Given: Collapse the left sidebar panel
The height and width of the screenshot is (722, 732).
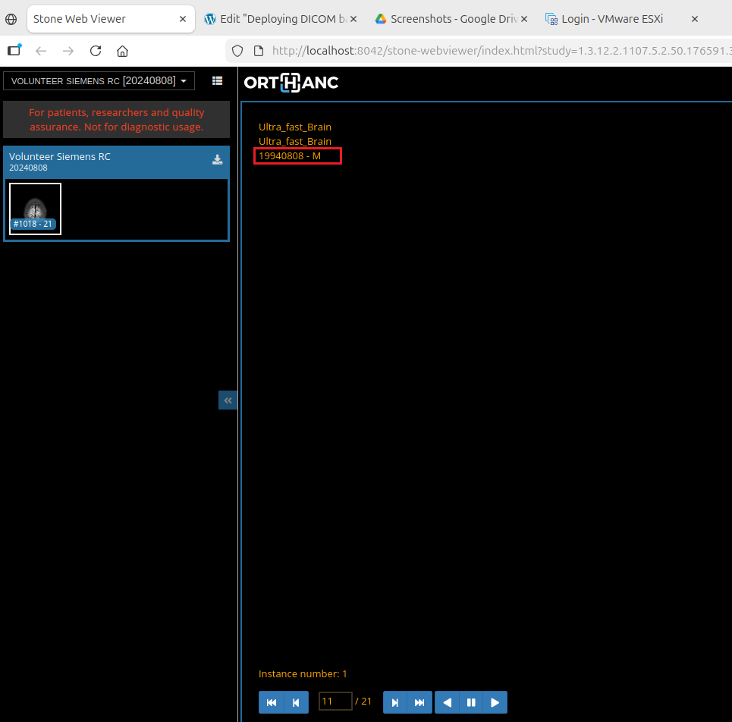Looking at the screenshot, I should tap(228, 400).
